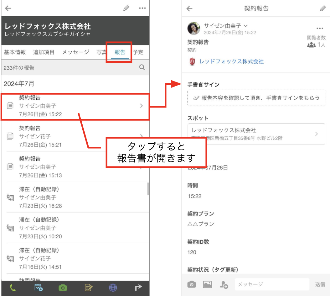The width and height of the screenshot is (330, 296).
Task: Tap camera icon in message bar
Action: point(192,284)
